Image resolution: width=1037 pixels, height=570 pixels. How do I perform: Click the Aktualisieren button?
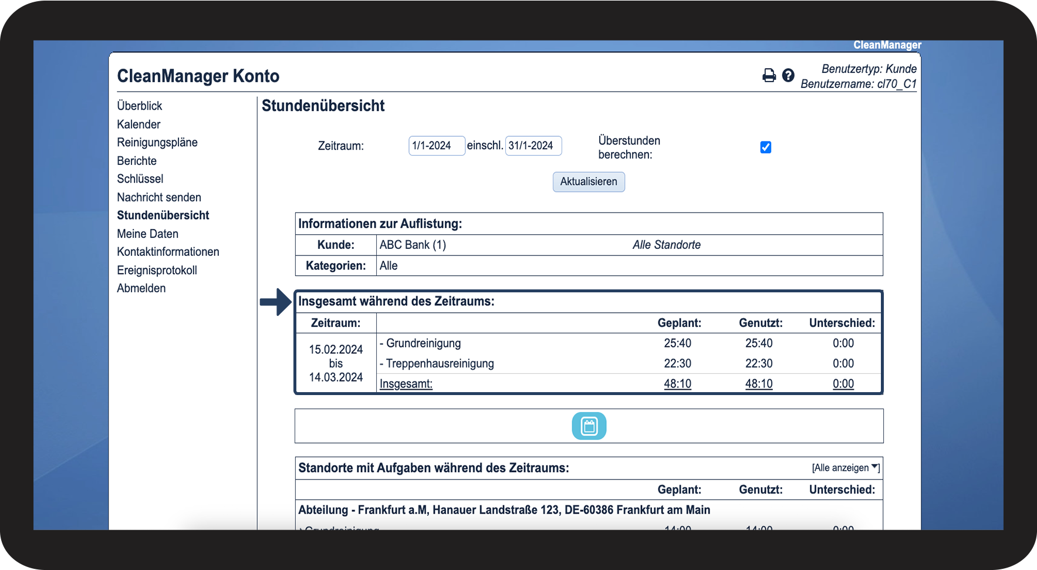point(588,182)
